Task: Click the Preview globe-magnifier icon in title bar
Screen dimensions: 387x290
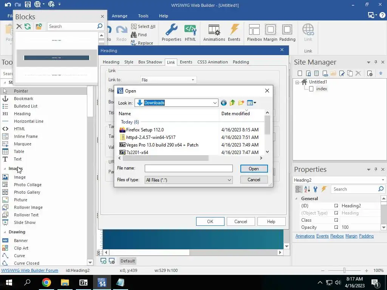Action: point(38,4)
